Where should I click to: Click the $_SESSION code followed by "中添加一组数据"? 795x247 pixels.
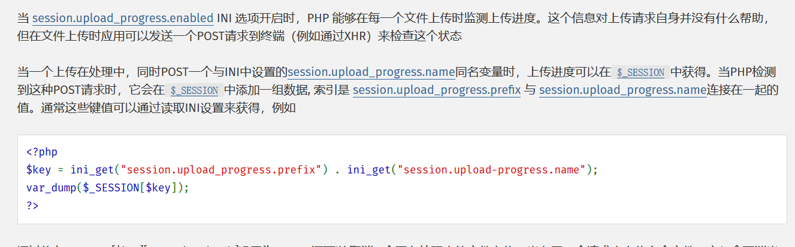click(x=194, y=91)
